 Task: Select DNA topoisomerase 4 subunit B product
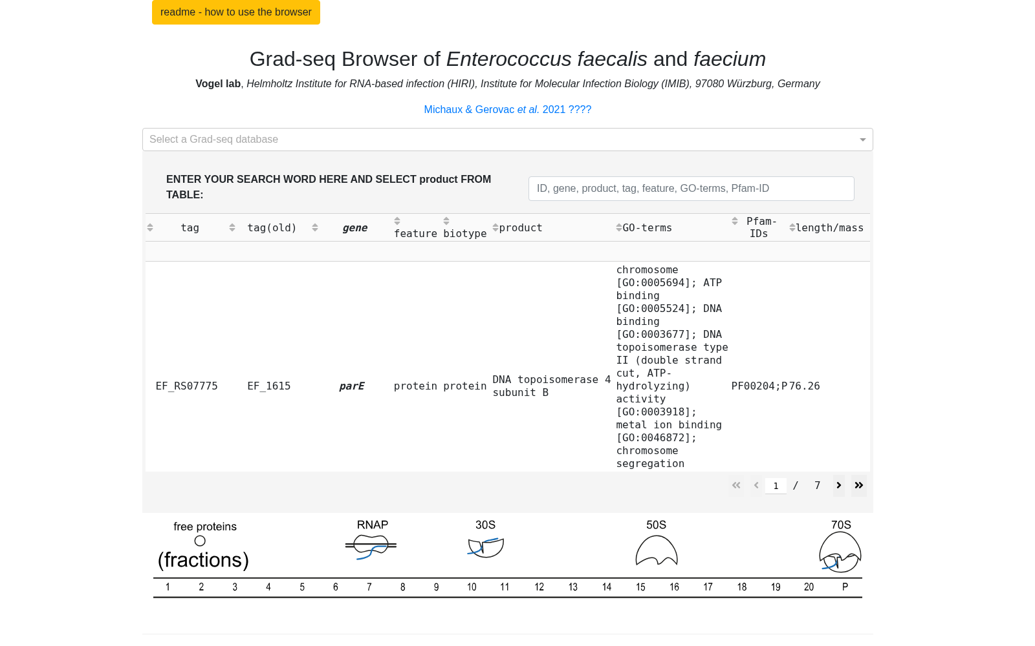pyautogui.click(x=551, y=386)
